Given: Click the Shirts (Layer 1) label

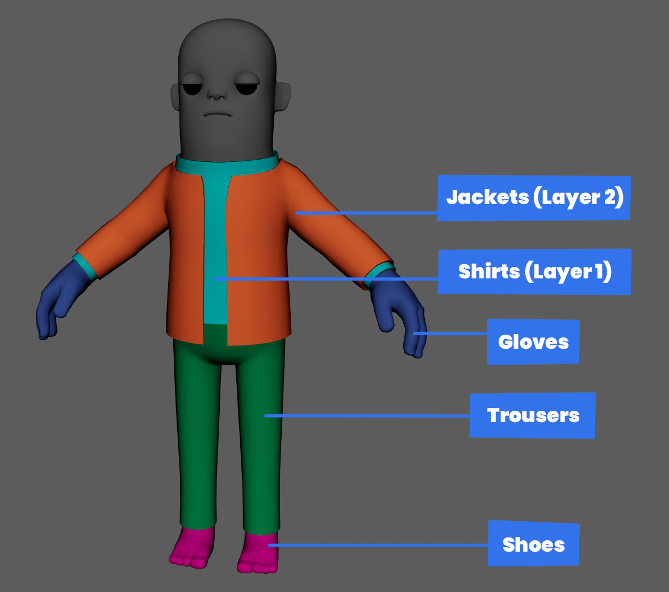Looking at the screenshot, I should pos(534,272).
